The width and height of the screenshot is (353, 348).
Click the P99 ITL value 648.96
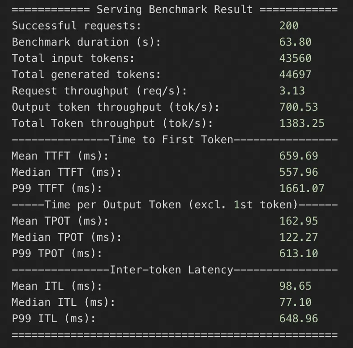298,319
